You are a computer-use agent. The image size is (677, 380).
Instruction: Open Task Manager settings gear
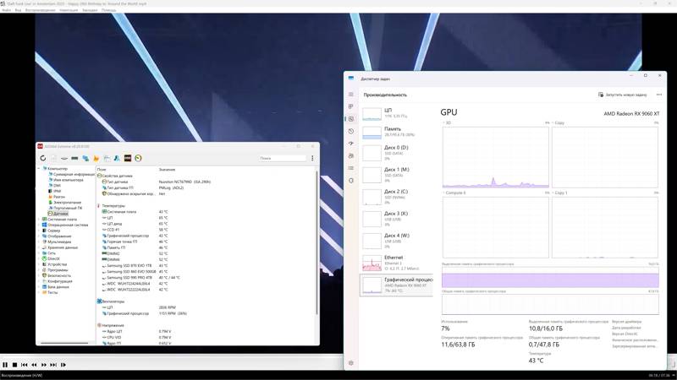(351, 363)
